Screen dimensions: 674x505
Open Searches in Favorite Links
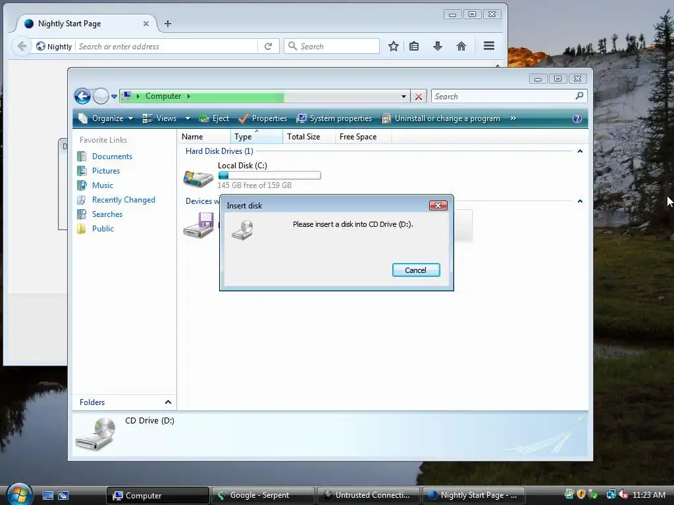107,214
